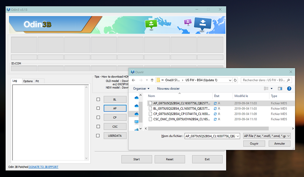Expand the Nom du fichier dropdown arrow
Image resolution: width=304 pixels, height=177 pixels.
[238, 136]
